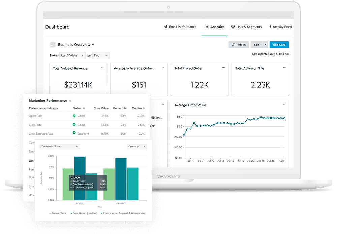Open the Day grouping dropdown
Screen dimensions: 337x236
pyautogui.click(x=100, y=56)
